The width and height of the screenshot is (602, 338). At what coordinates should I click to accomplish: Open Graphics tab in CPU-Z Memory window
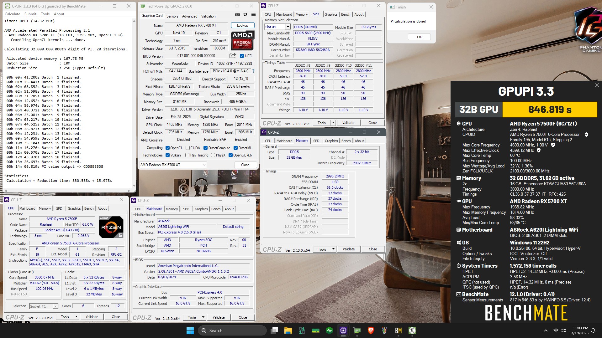pyautogui.click(x=331, y=141)
